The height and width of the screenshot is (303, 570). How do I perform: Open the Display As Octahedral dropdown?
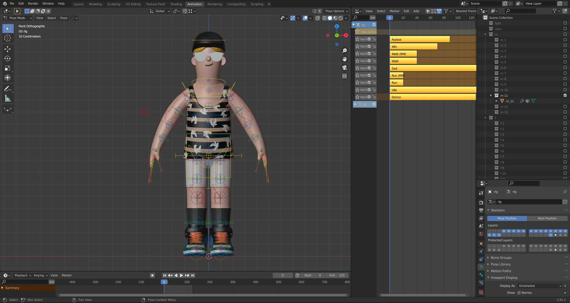pos(540,286)
